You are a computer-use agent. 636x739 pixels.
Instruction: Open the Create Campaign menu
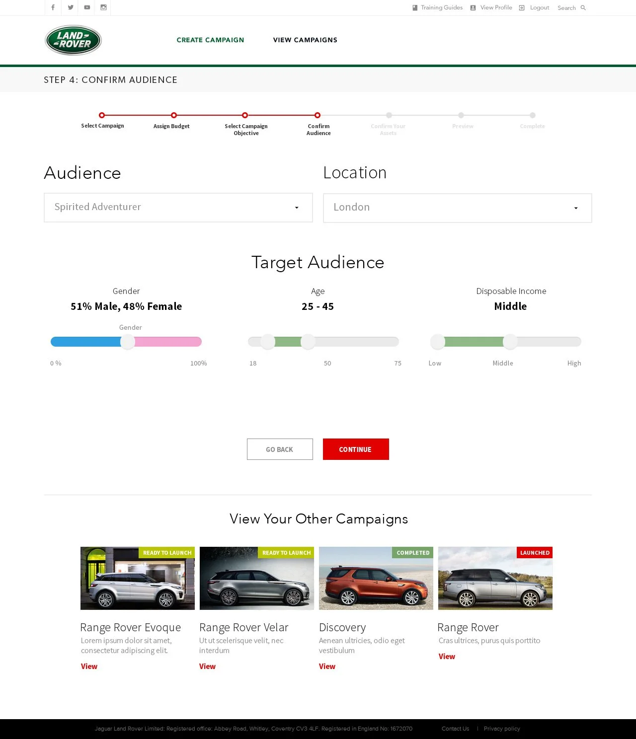(210, 40)
